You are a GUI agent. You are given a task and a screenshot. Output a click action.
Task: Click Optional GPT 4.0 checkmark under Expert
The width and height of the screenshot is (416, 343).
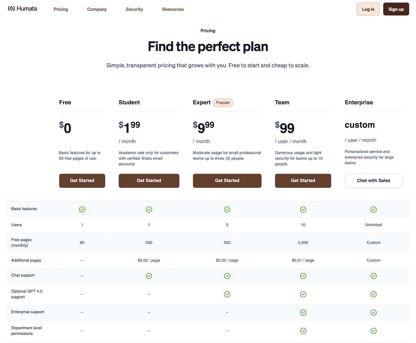pyautogui.click(x=227, y=294)
